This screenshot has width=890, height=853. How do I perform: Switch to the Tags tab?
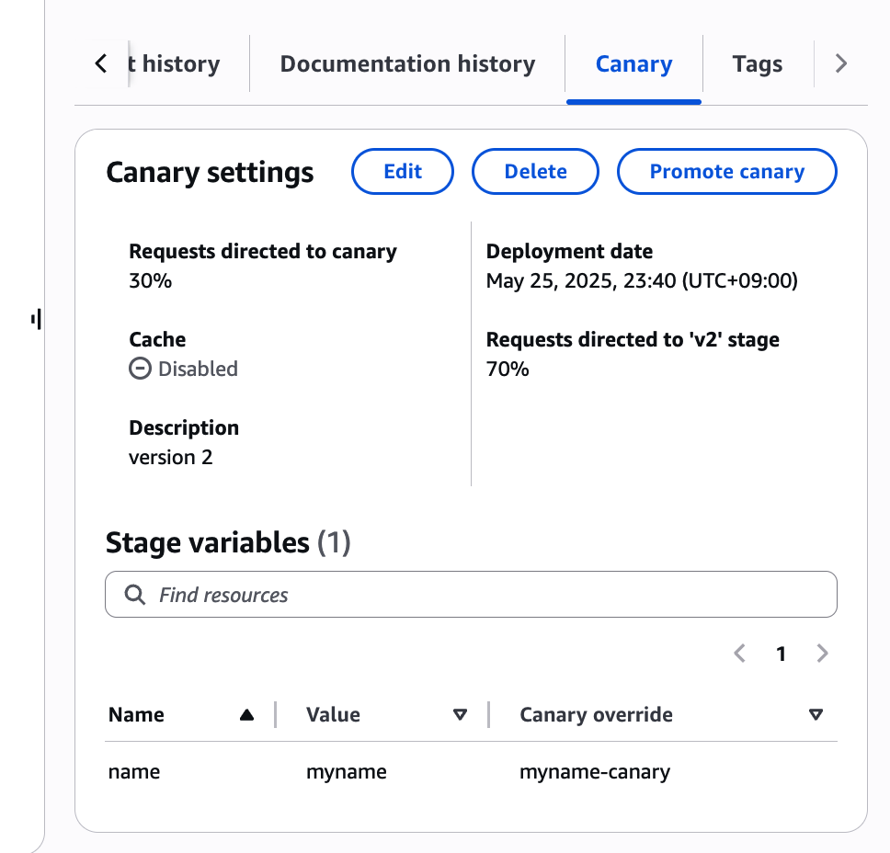[x=757, y=64]
